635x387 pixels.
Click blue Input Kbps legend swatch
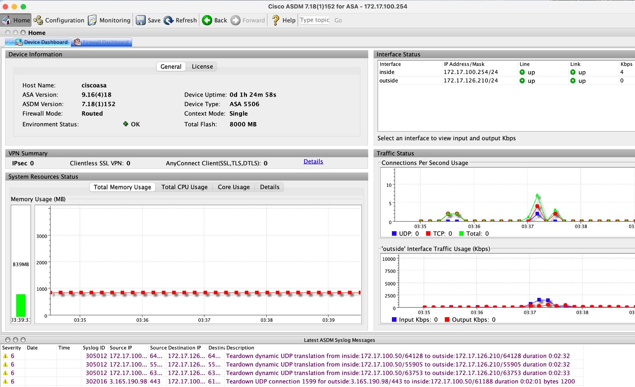pyautogui.click(x=394, y=320)
